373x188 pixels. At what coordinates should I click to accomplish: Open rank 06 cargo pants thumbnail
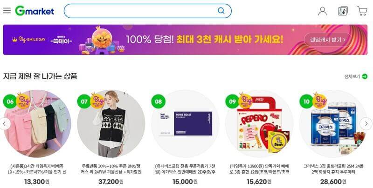tap(37, 123)
